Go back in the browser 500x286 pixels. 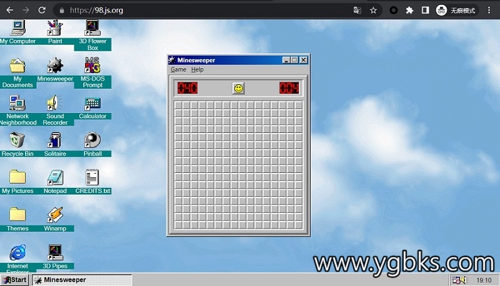click(10, 10)
